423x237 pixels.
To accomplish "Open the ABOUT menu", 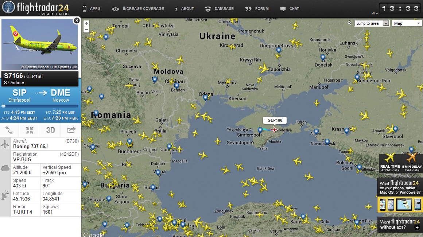I will pos(185,9).
